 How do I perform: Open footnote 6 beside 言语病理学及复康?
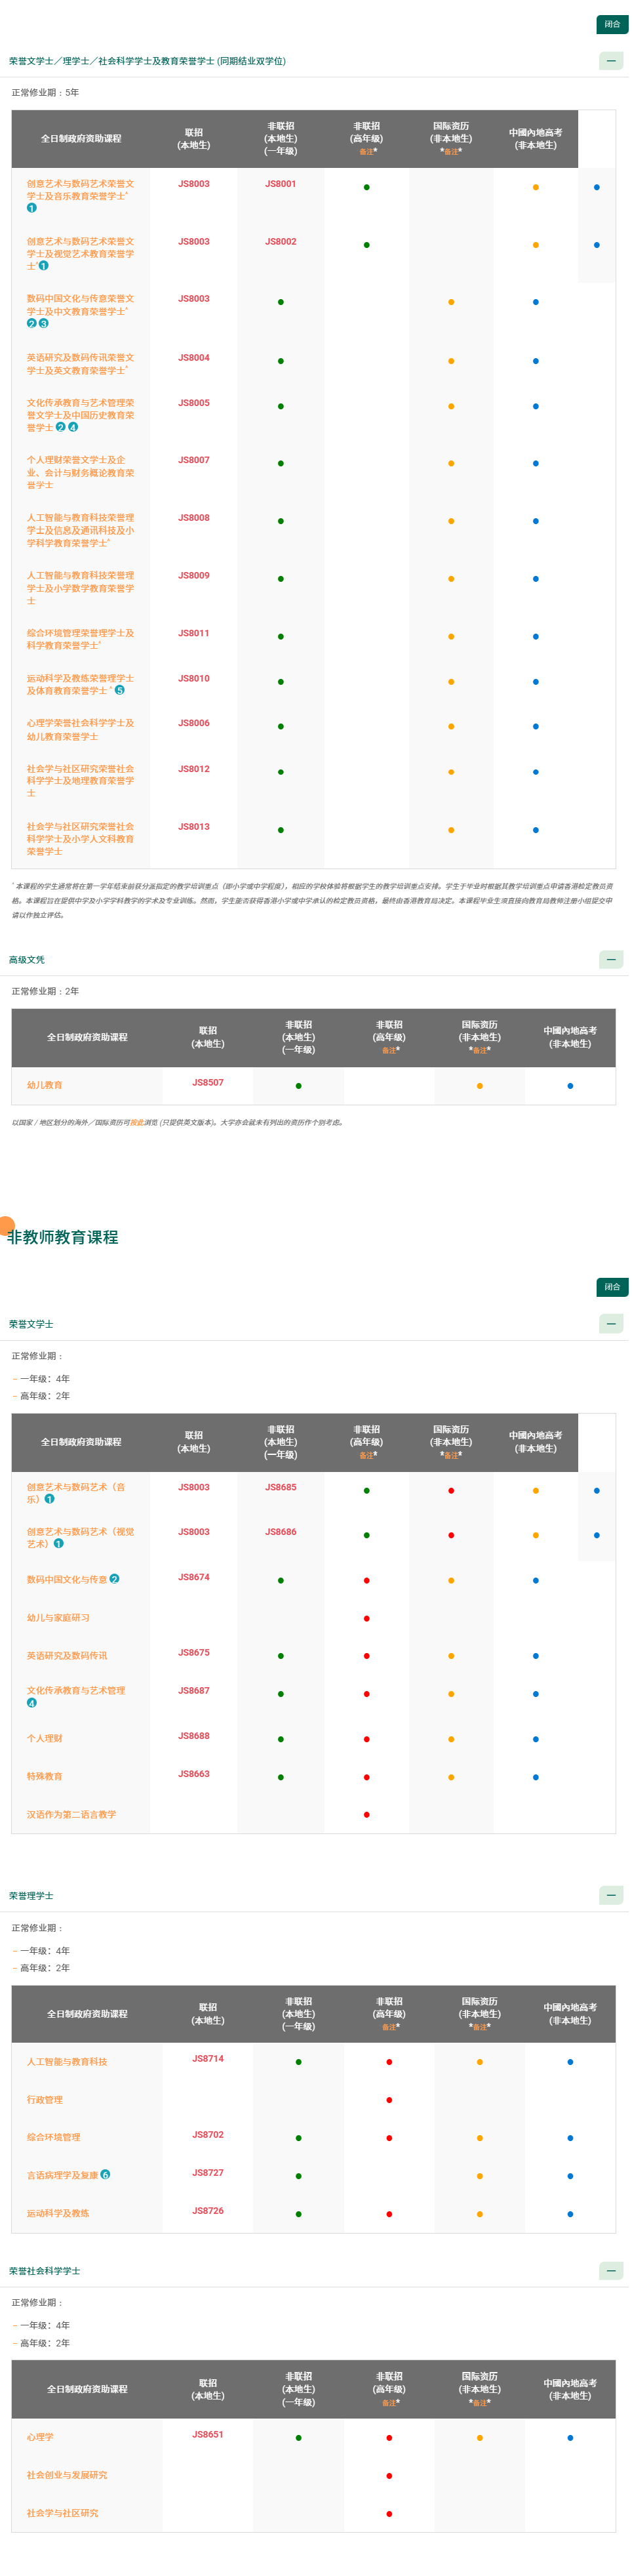(x=106, y=2174)
